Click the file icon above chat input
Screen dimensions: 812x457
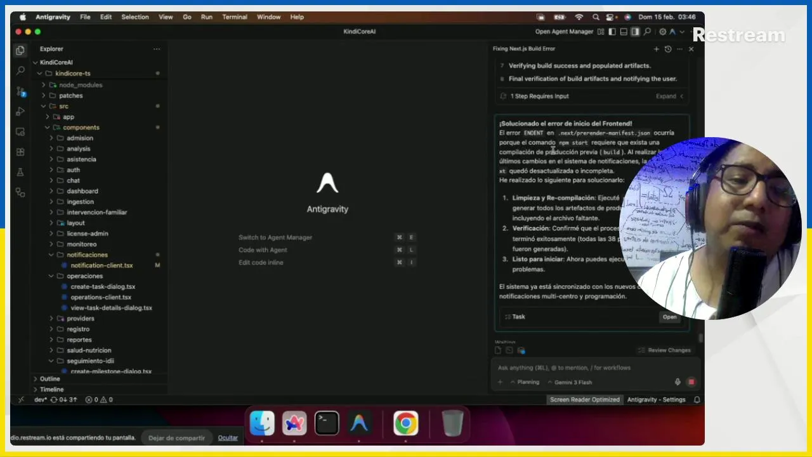pyautogui.click(x=498, y=350)
